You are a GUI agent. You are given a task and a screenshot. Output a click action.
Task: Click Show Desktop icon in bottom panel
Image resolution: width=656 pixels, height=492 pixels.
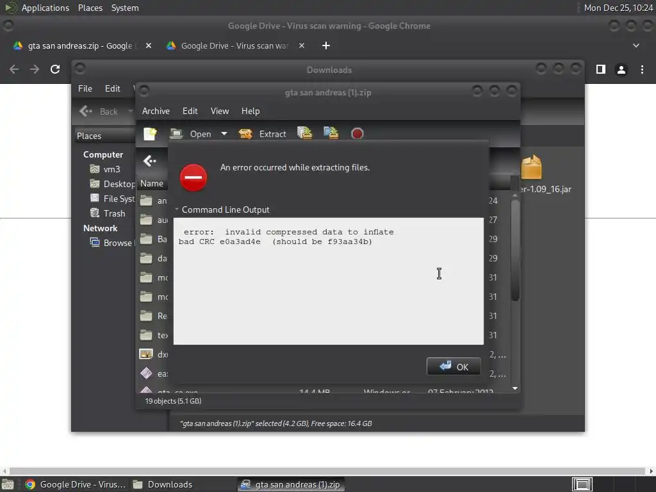click(8, 484)
